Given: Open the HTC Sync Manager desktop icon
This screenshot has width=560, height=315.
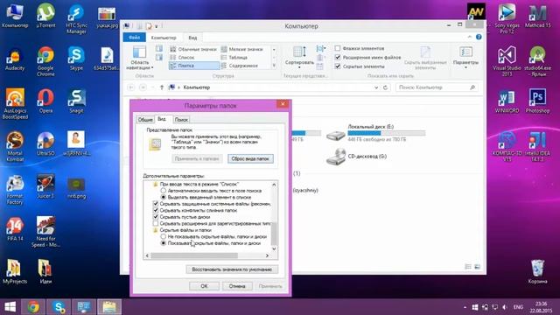Looking at the screenshot, I should point(76,18).
